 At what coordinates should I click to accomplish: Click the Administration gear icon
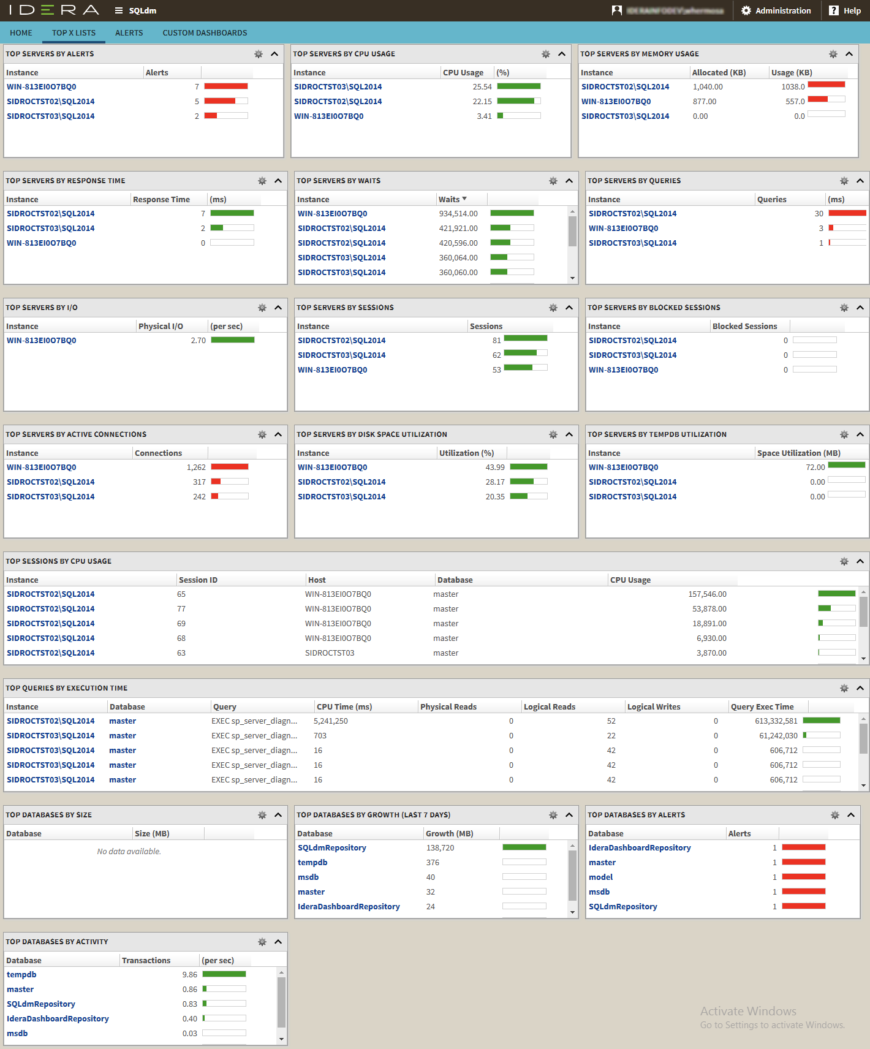(x=746, y=10)
